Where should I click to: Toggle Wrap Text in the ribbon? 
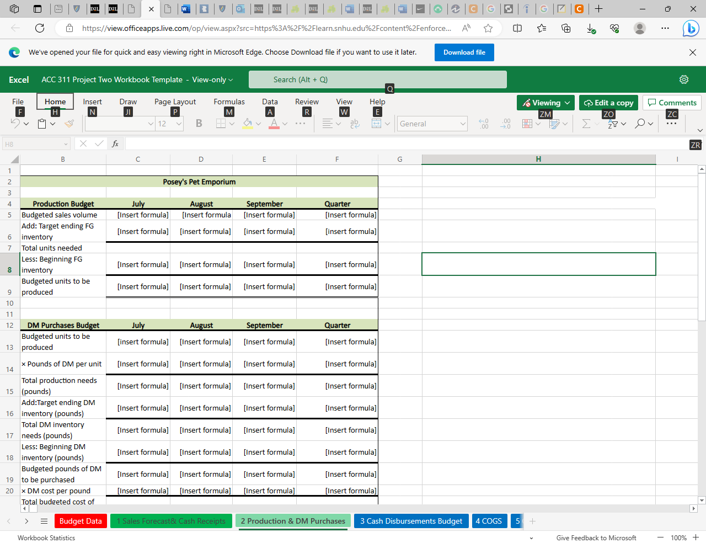[x=355, y=124]
